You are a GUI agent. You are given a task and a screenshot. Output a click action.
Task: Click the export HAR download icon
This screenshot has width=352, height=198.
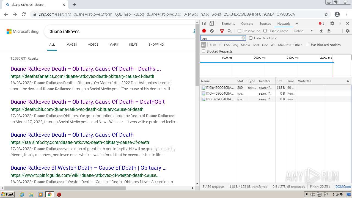tap(329, 31)
